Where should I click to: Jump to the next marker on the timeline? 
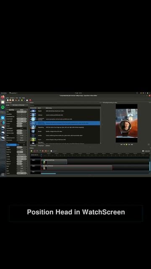(46, 151)
